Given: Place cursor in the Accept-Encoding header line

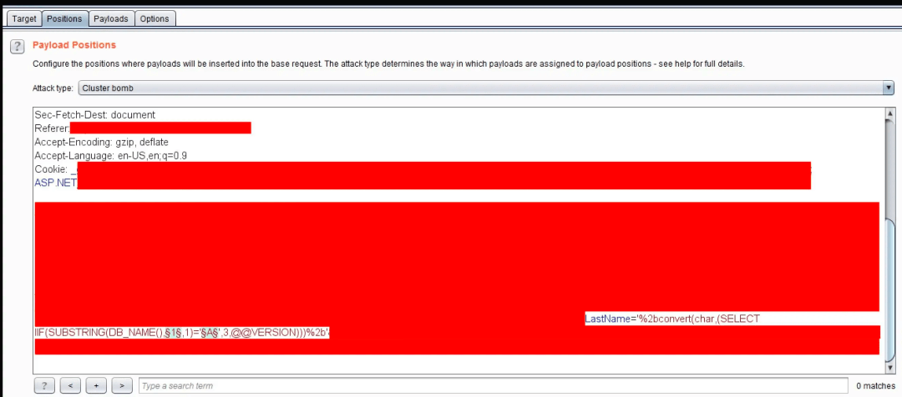Looking at the screenshot, I should (101, 142).
